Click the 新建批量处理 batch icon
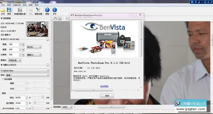Screen dimensions: 213x114 [20, 10]
